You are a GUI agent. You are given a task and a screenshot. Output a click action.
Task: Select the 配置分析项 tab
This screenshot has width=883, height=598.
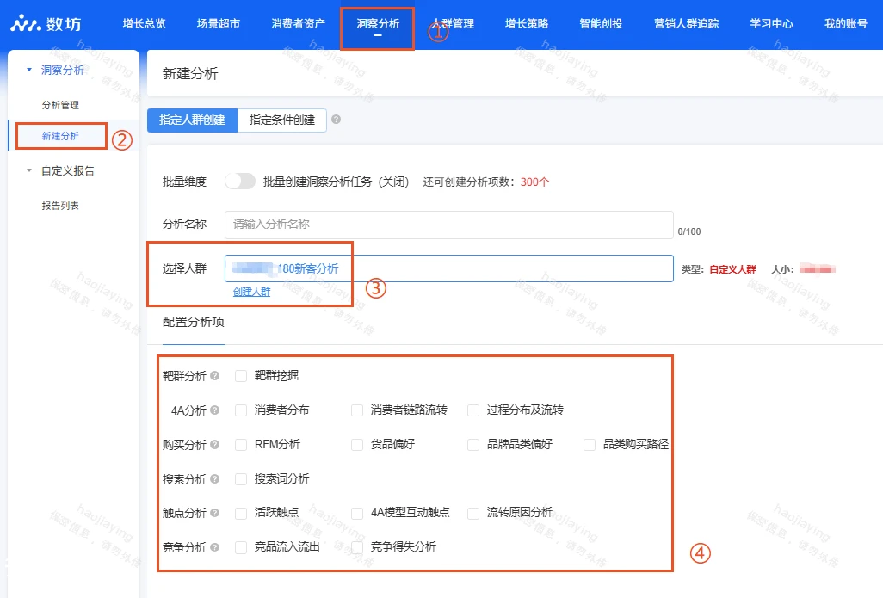(x=193, y=322)
